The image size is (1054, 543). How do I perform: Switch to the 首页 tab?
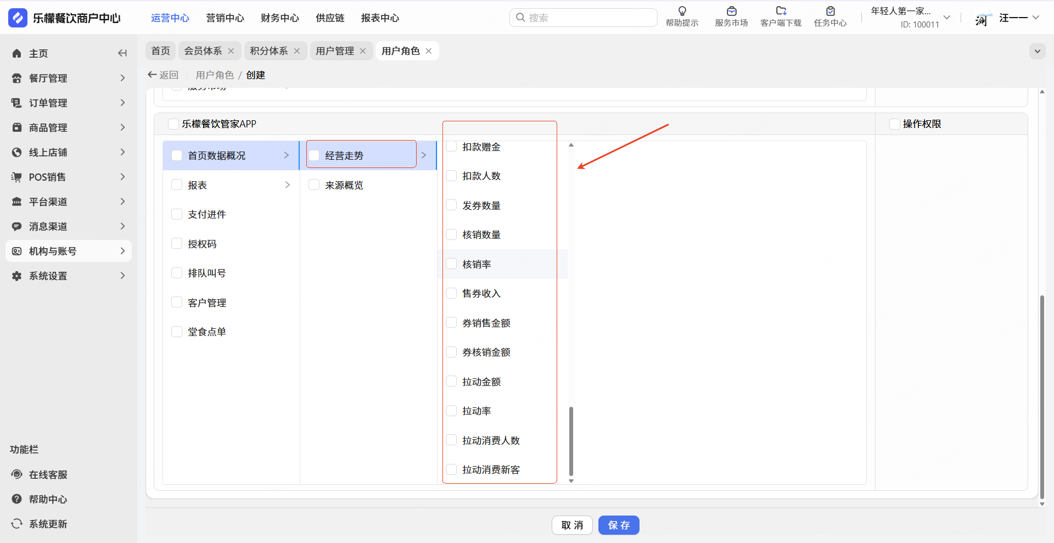161,51
